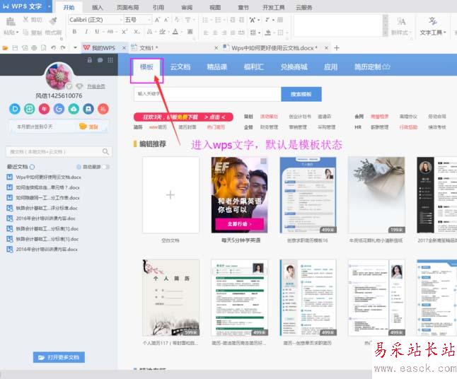
Task: Apply subscript X₂ formatting
Action: pyautogui.click(x=137, y=32)
